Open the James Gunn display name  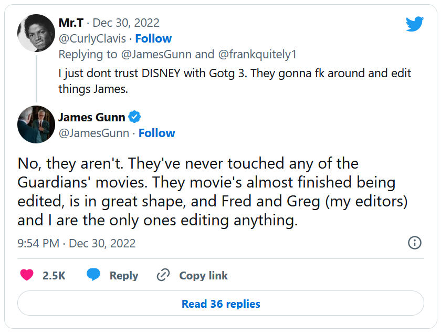point(92,117)
